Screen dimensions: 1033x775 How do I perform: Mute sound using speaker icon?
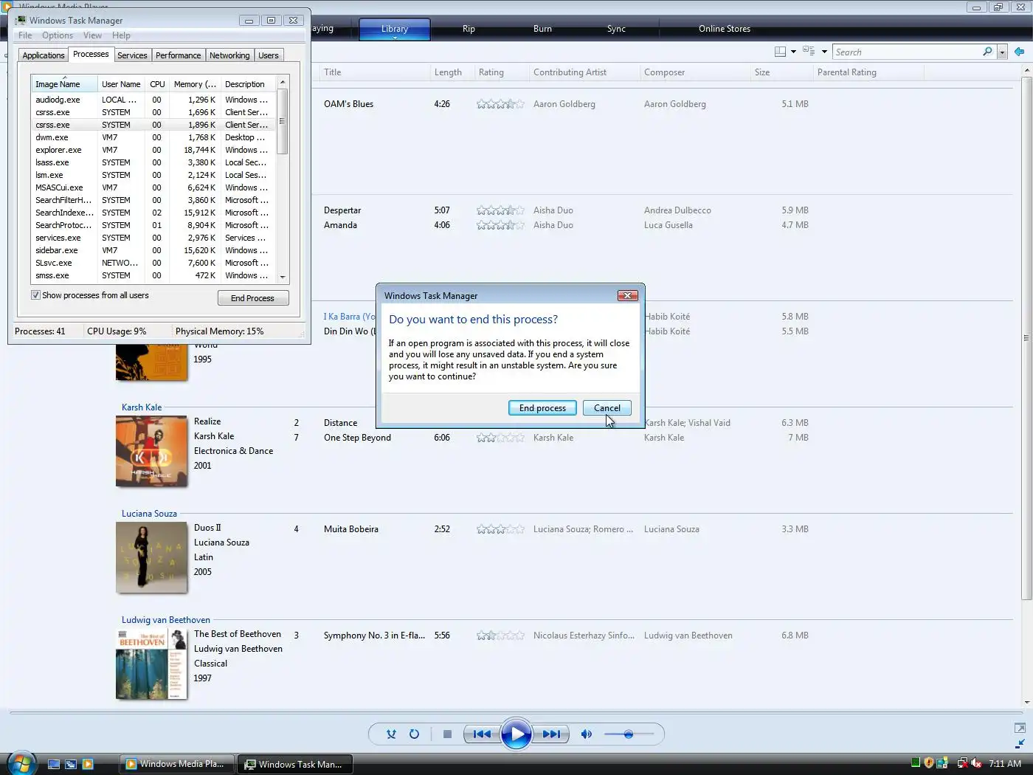[x=586, y=734]
